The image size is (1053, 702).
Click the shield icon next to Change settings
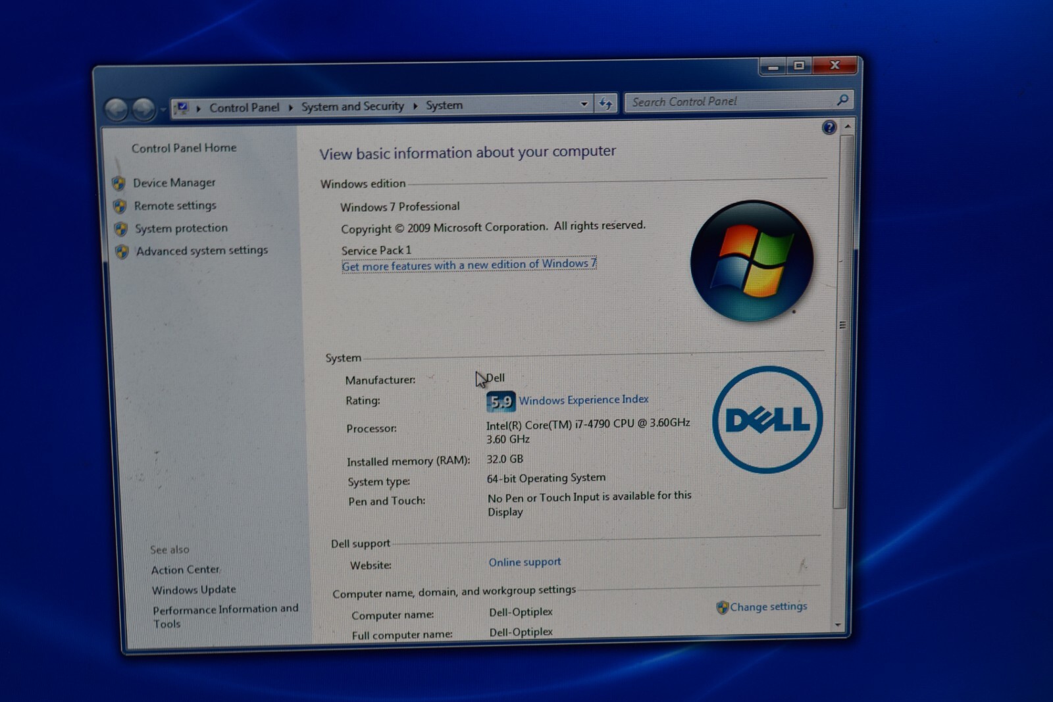(x=723, y=607)
